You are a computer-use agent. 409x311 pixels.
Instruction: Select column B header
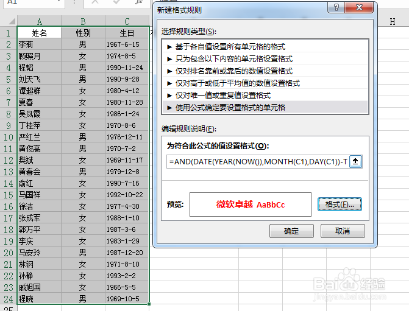click(x=83, y=21)
